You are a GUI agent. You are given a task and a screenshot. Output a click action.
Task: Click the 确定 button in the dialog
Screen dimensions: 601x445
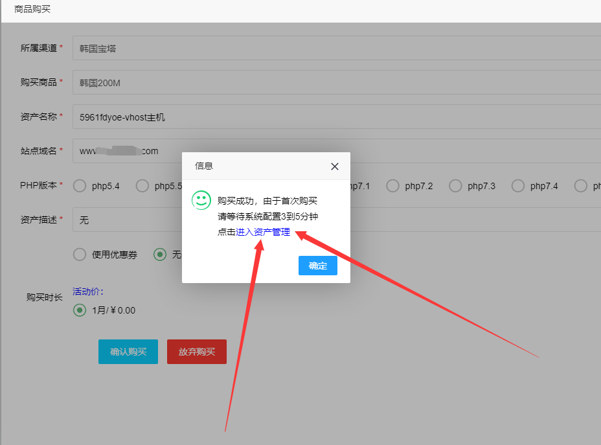coord(317,266)
